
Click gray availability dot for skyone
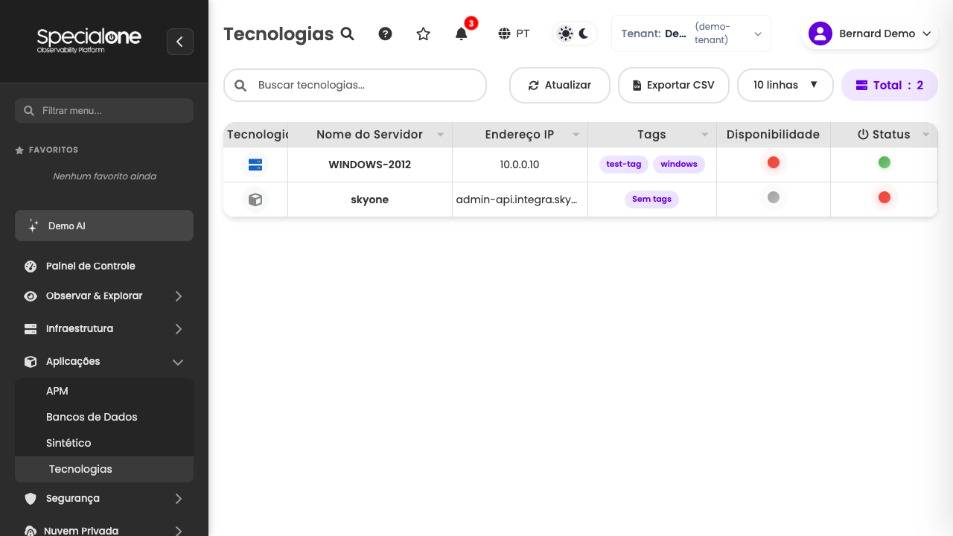point(774,197)
